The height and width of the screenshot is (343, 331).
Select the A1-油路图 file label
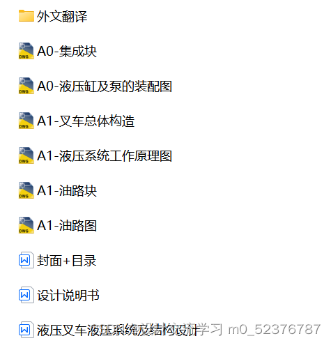pos(67,225)
